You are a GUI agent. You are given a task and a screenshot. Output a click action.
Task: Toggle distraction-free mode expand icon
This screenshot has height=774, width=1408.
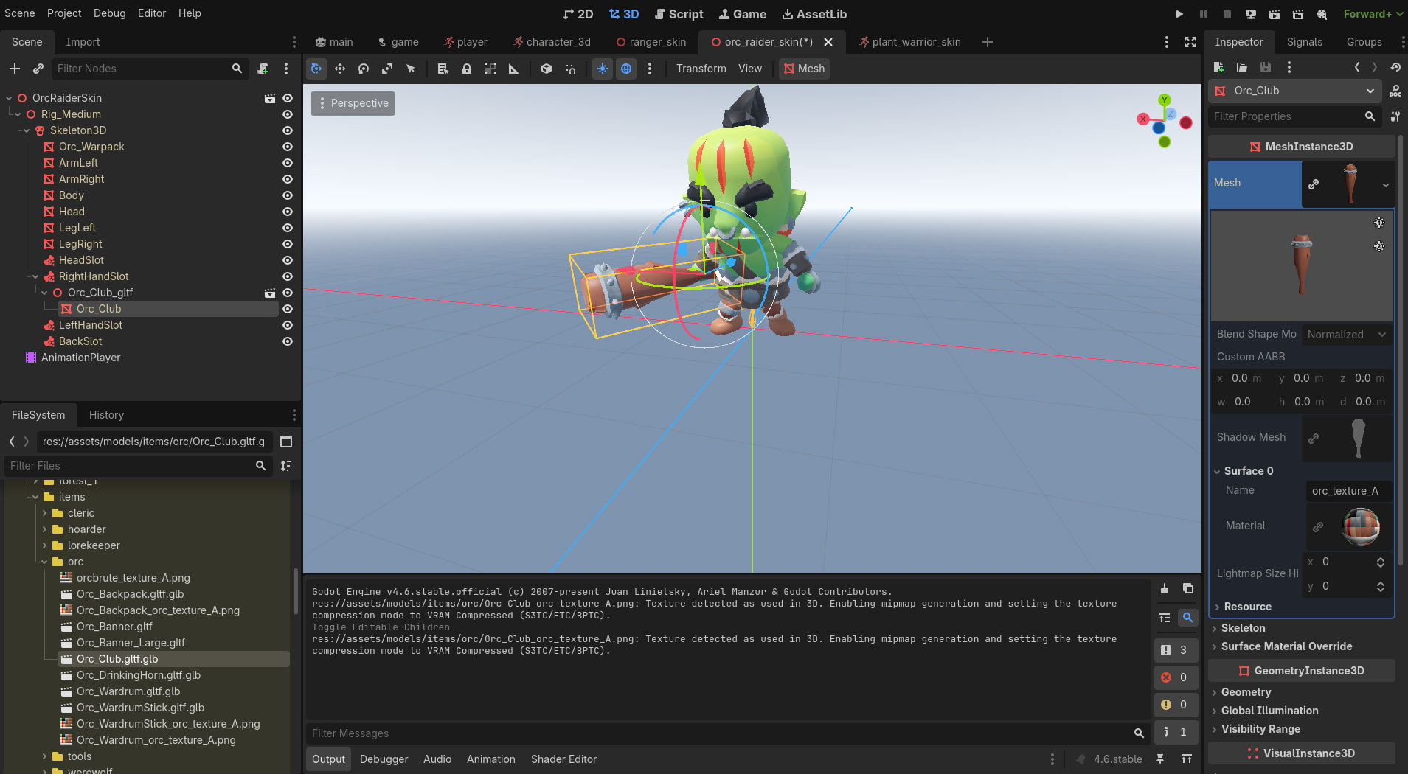pyautogui.click(x=1190, y=42)
